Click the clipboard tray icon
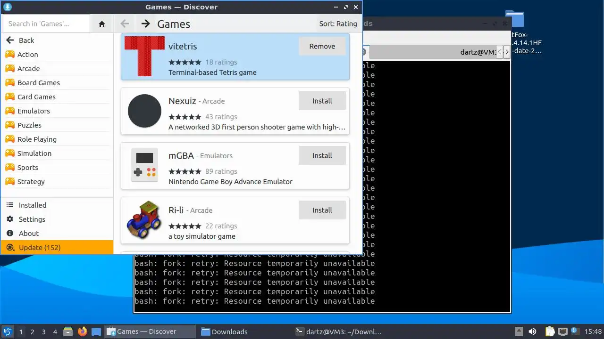 tap(550, 331)
